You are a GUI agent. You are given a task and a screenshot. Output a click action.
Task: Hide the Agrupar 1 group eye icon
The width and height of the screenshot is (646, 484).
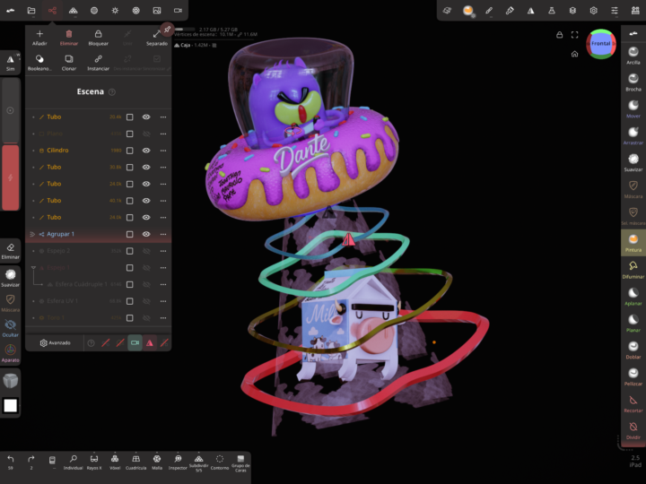[146, 234]
